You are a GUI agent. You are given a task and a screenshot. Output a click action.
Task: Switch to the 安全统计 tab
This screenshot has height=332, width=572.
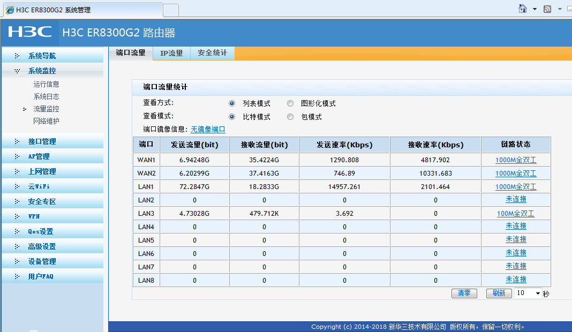point(212,53)
